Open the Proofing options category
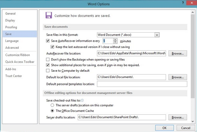This screenshot has height=132, width=197. click(11, 27)
